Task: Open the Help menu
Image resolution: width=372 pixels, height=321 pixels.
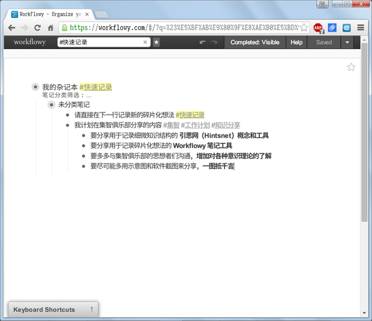Action: click(296, 42)
